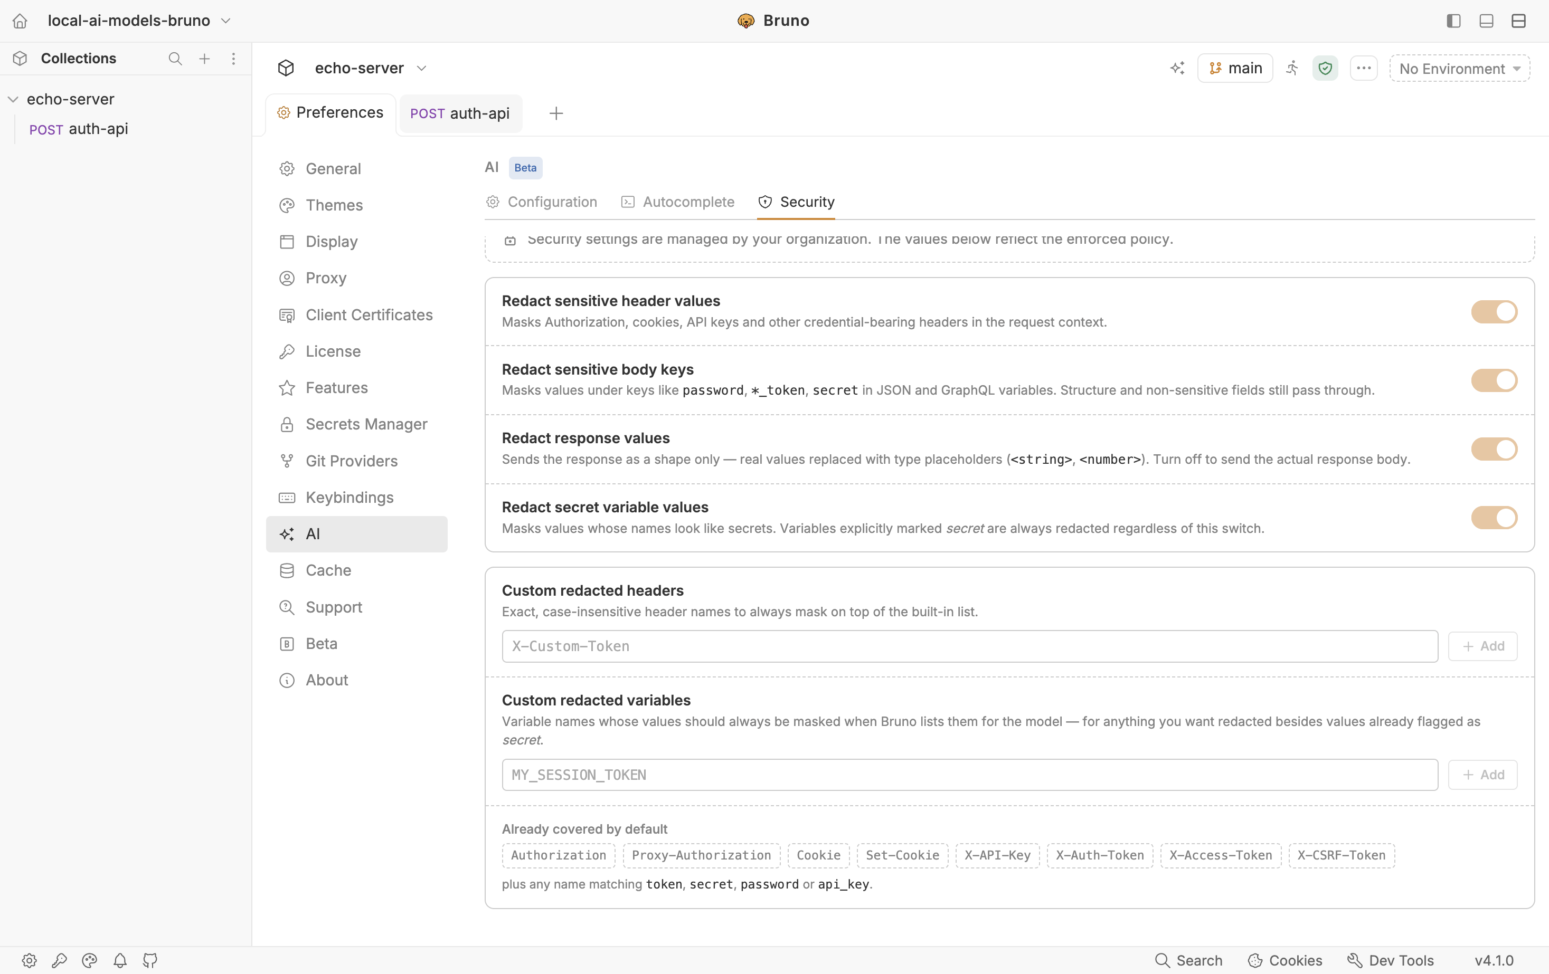Click Add button for custom redacted headers
Screen dimensions: 1549x974
click(x=1483, y=646)
